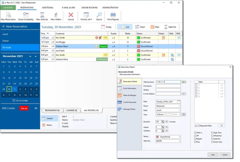Open the Duration minutes dropdown arrow
The height and width of the screenshot is (162, 240).
tap(167, 122)
